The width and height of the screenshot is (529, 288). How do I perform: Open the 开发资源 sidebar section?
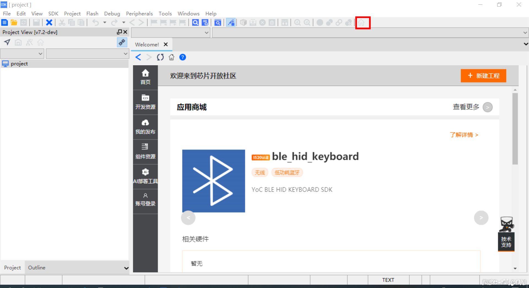[145, 102]
